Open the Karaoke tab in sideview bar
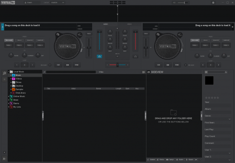Viewport: 235px width, 163px height. (190, 159)
